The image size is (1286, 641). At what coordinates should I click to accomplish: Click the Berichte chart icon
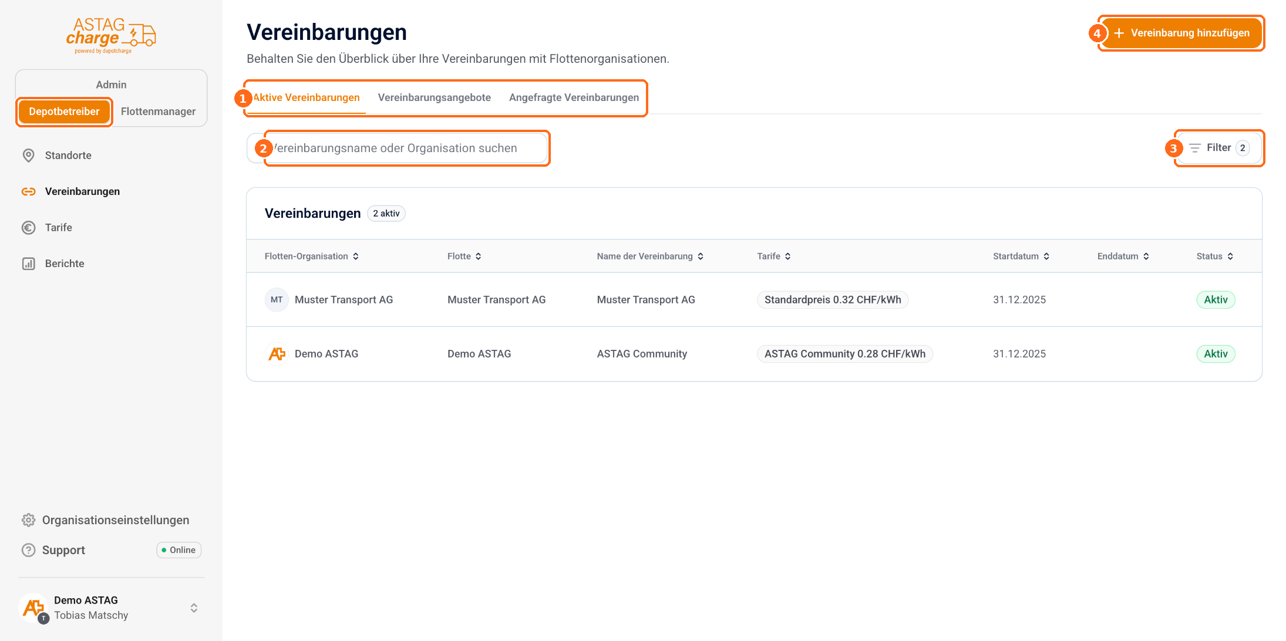click(28, 264)
